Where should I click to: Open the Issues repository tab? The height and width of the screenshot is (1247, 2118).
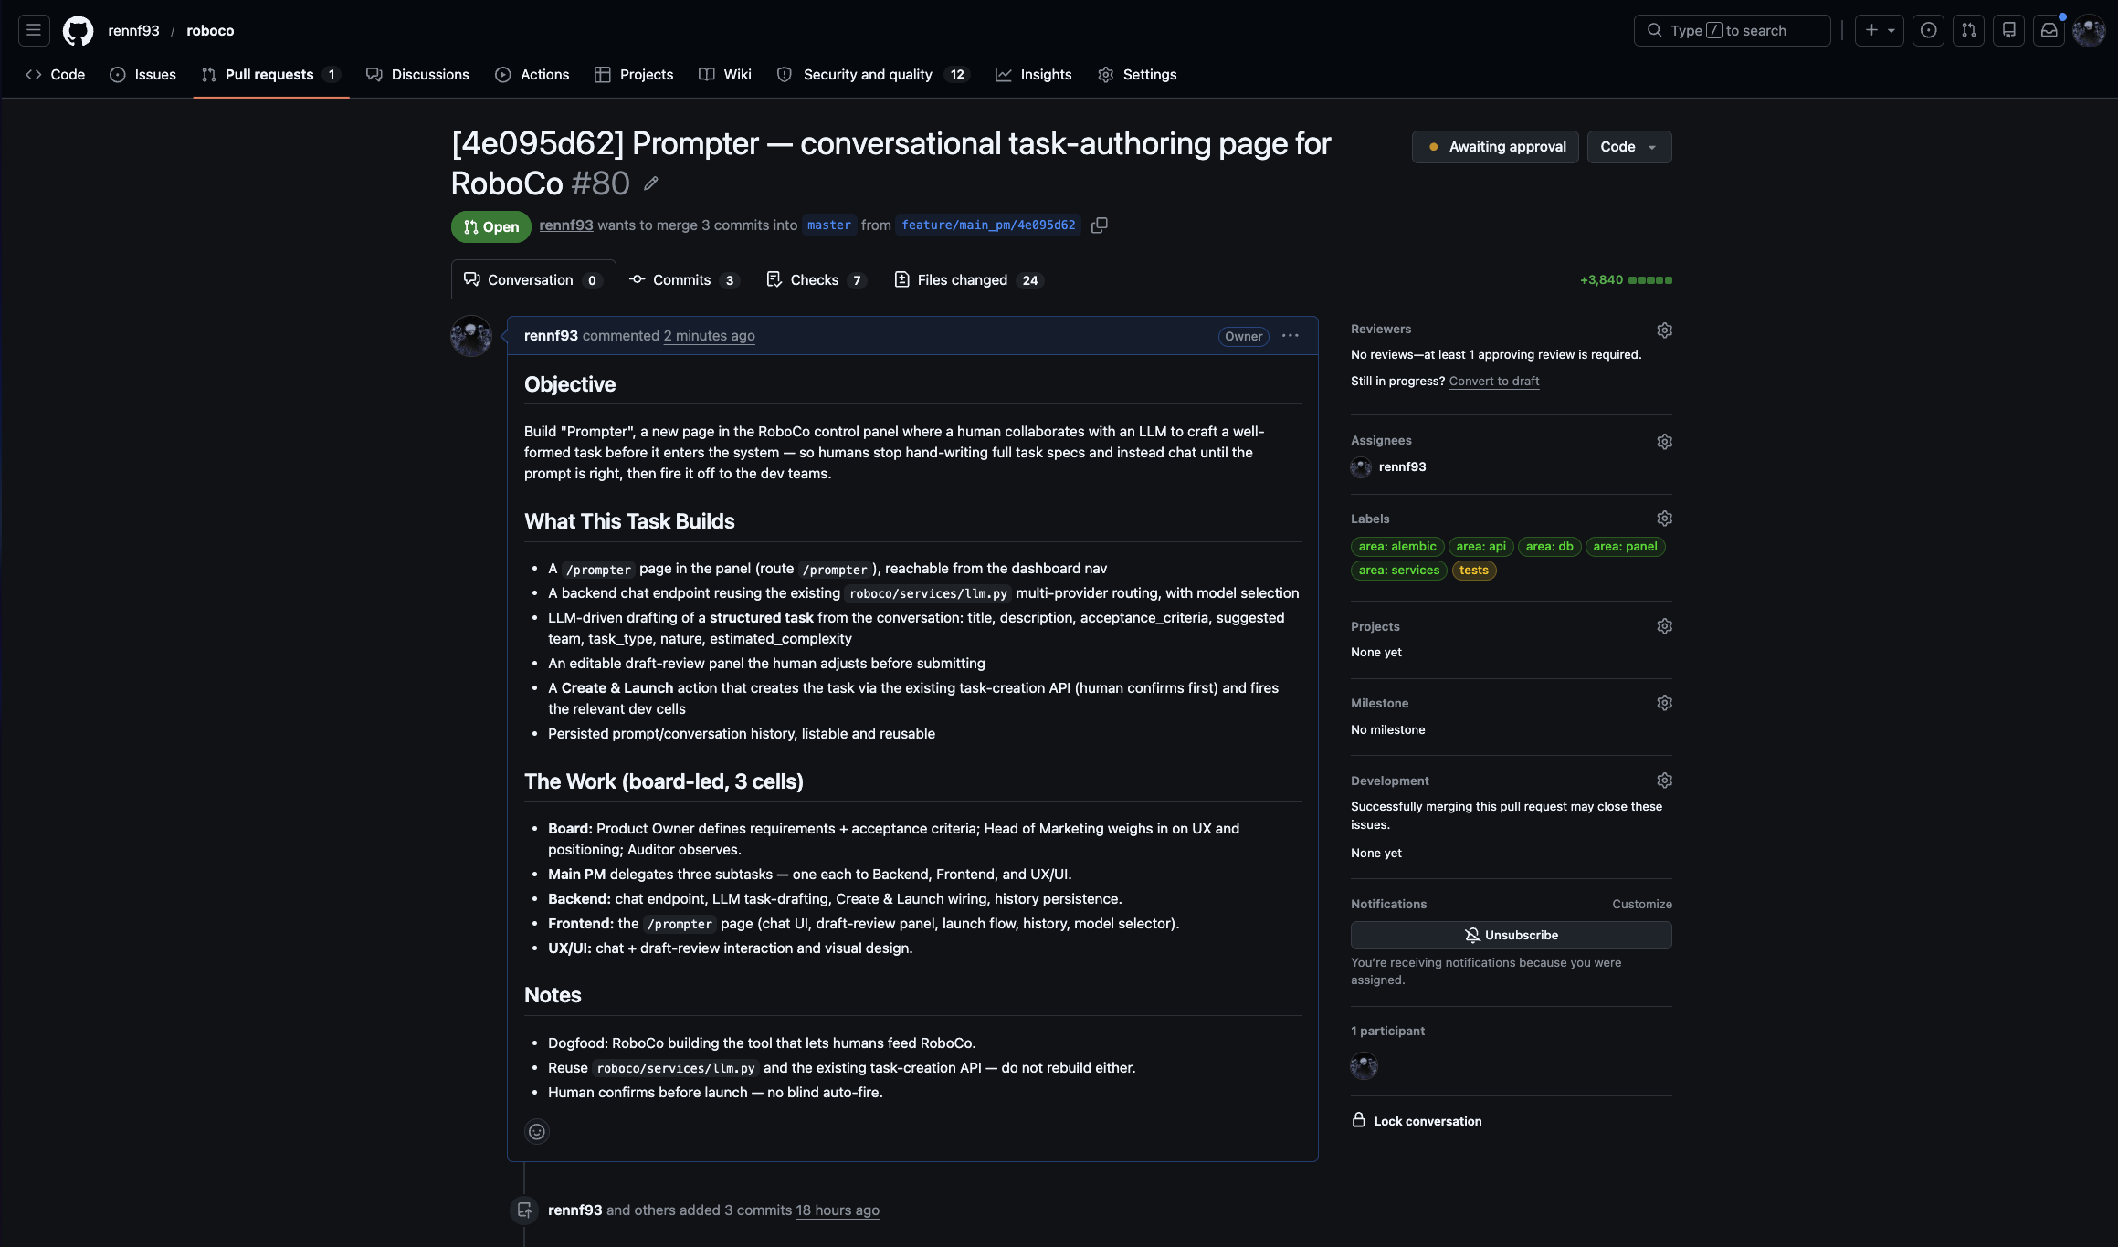(143, 75)
